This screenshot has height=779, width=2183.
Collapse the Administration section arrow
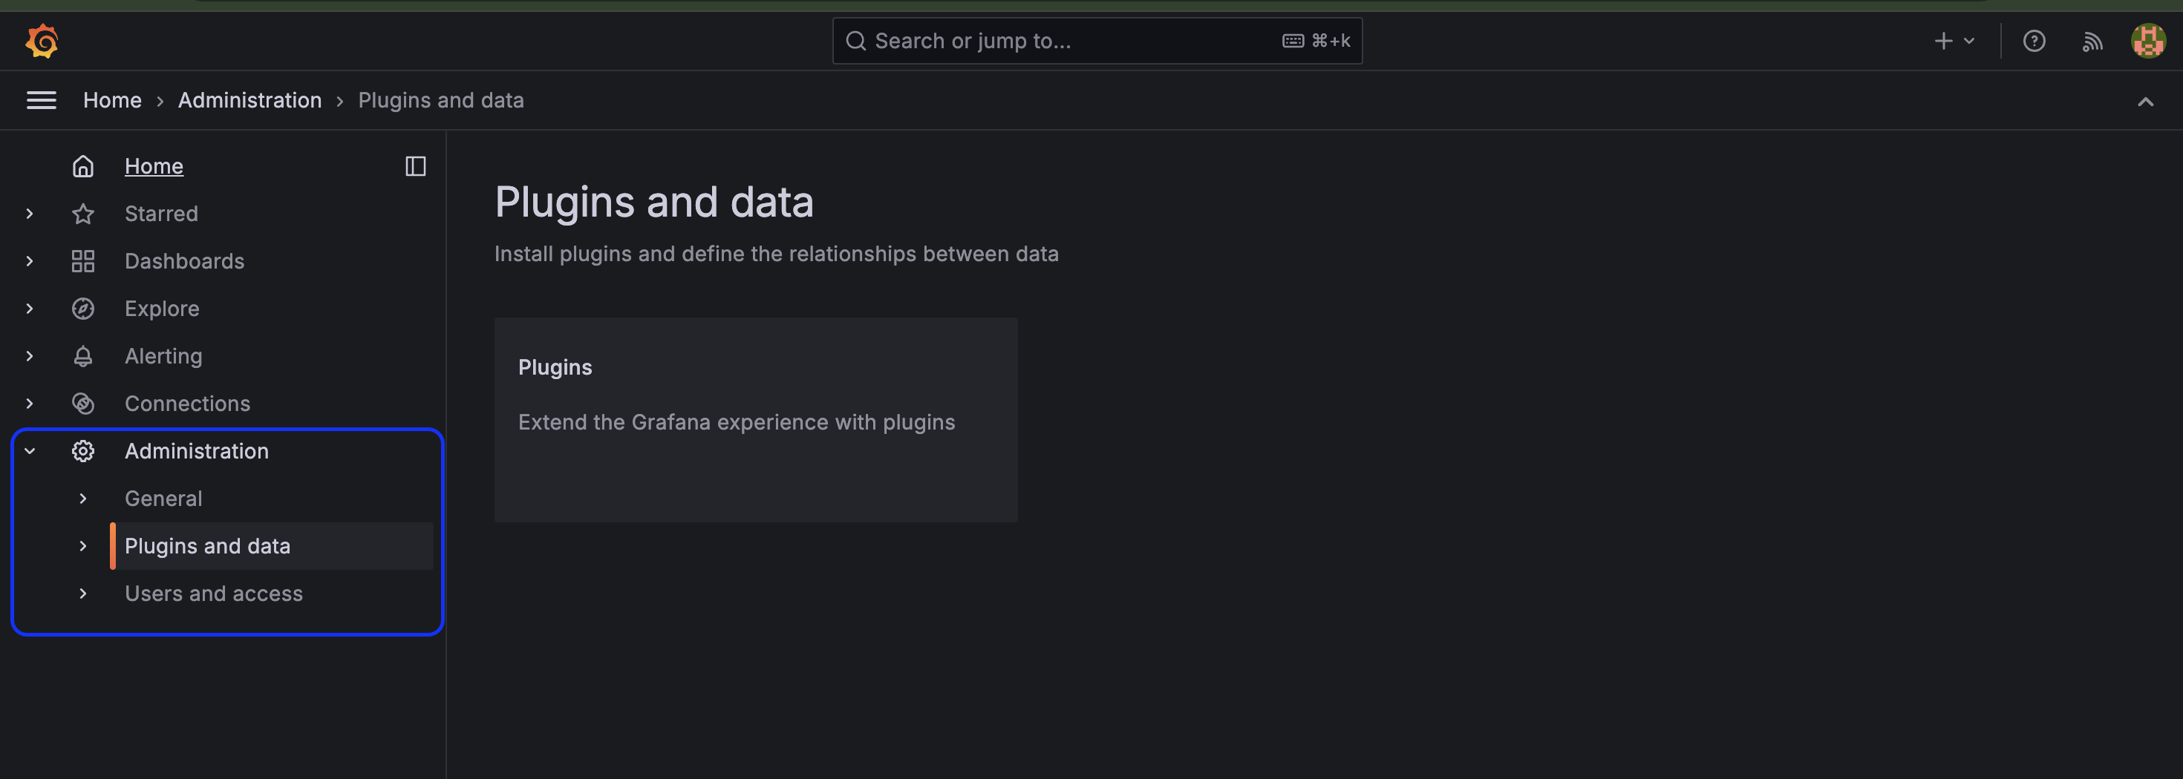tap(30, 450)
